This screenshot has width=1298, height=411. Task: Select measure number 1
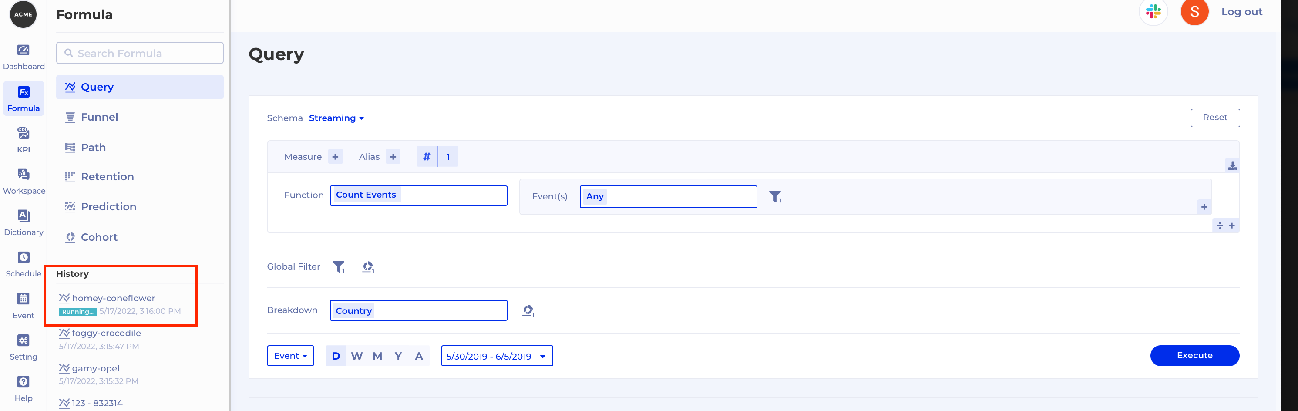point(448,156)
